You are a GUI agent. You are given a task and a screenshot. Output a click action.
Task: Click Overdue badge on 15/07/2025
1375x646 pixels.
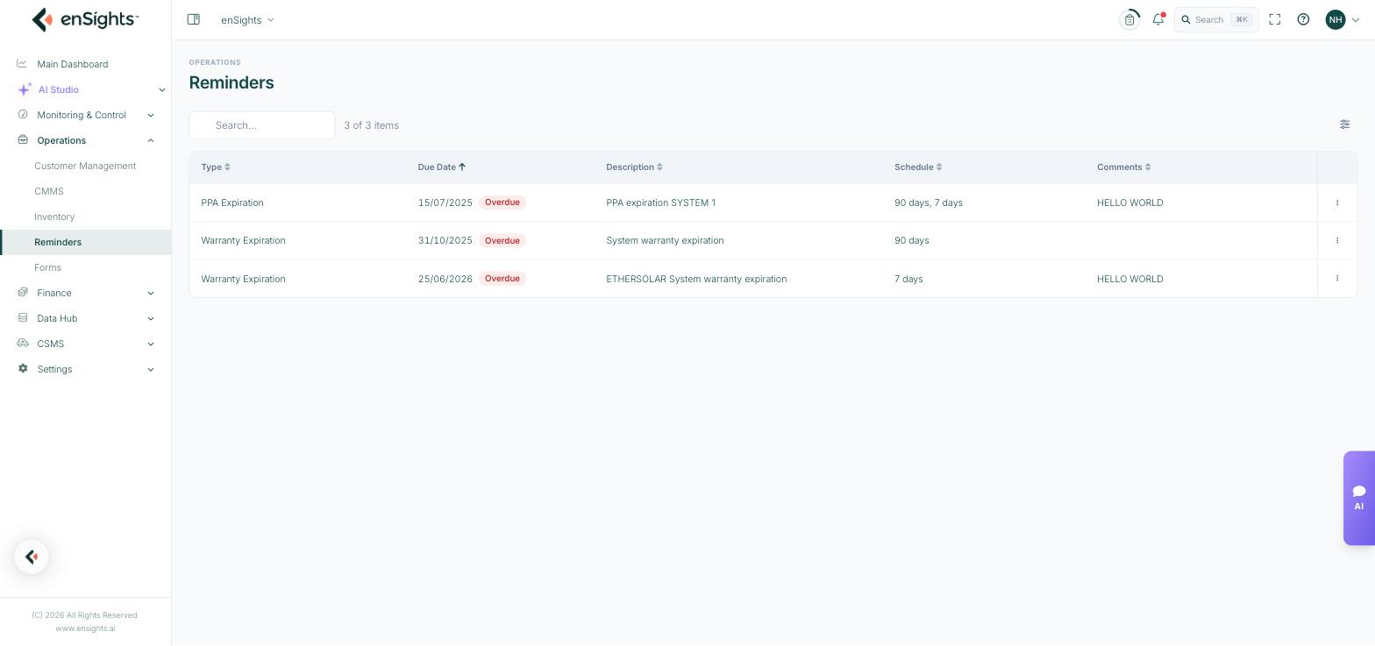click(502, 202)
